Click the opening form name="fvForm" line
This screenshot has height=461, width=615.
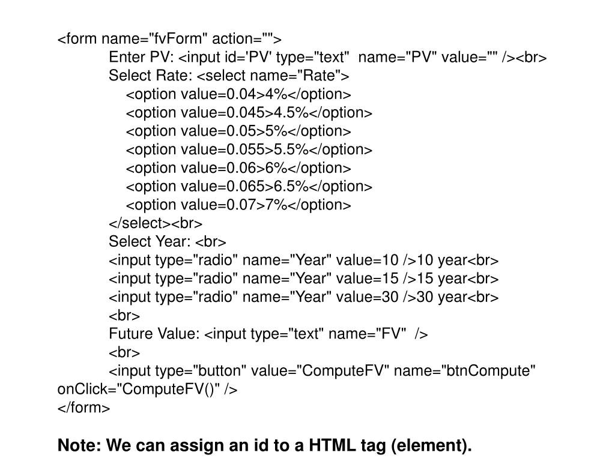pyautogui.click(x=169, y=39)
